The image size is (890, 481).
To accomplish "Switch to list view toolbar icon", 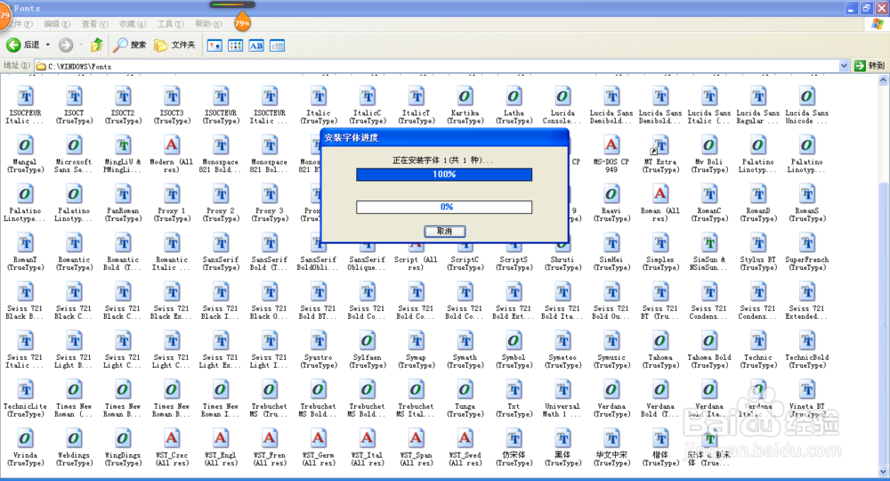I will pos(236,45).
